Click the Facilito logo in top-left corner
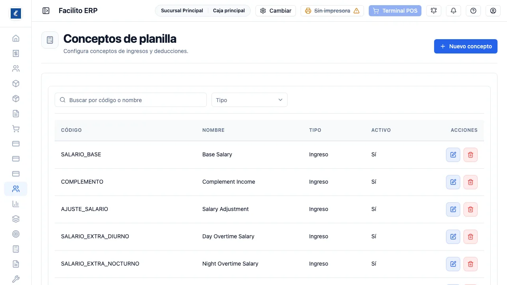 click(16, 13)
